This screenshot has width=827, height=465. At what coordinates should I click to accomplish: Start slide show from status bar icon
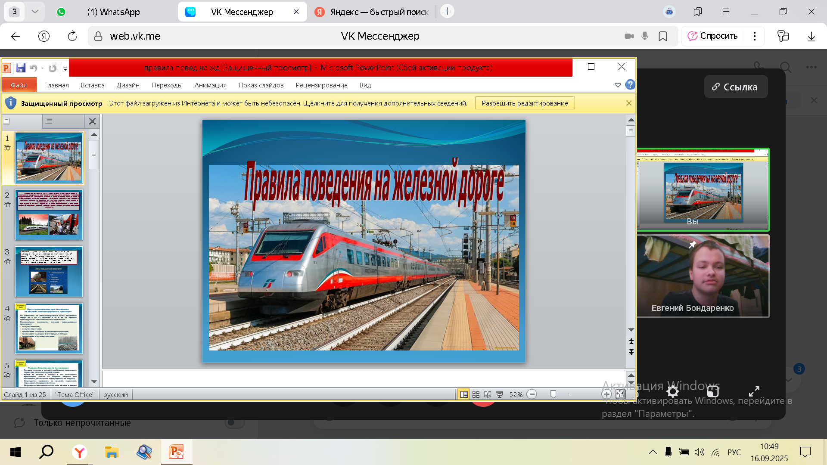pyautogui.click(x=500, y=394)
